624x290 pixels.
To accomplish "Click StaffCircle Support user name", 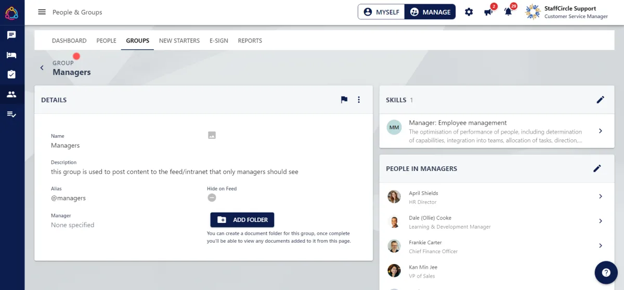I will [570, 8].
